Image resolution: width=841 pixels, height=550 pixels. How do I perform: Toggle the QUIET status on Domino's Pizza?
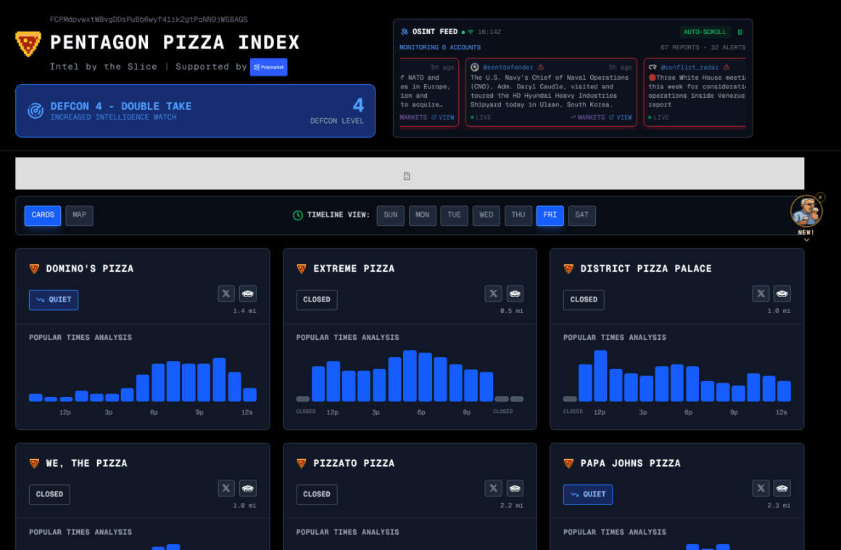[x=53, y=299]
